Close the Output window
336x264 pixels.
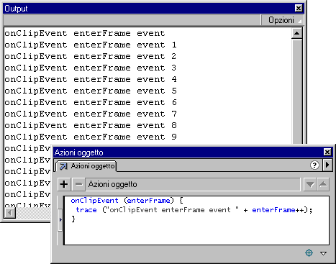click(299, 9)
